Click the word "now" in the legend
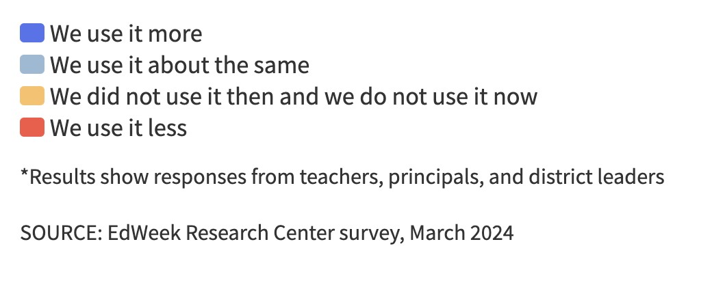This screenshot has width=712, height=283. 516,97
